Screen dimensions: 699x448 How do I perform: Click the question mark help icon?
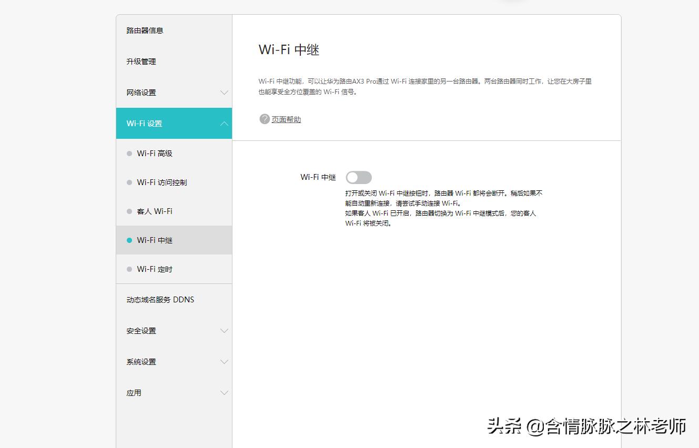coord(264,119)
